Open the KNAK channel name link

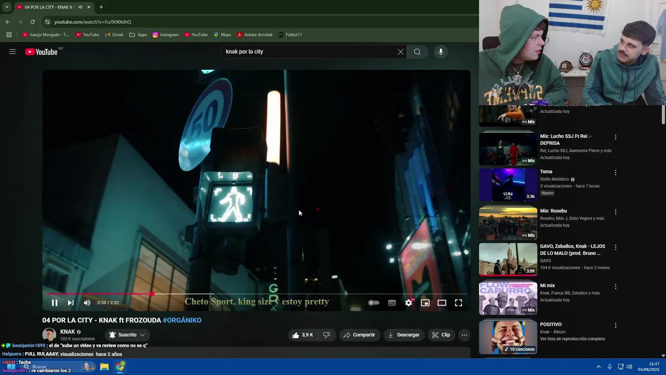68,332
